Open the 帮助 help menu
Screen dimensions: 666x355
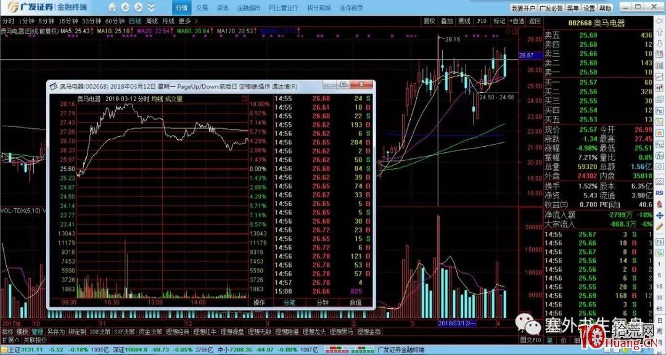(606, 8)
